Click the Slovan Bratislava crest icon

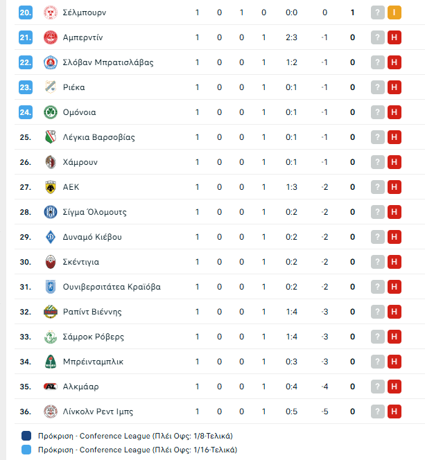[50, 62]
